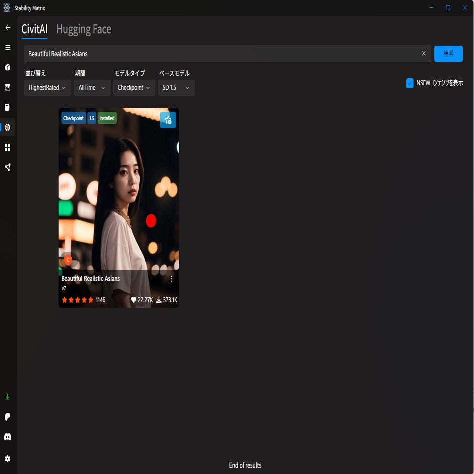Click the card title Beautiful Realistic Asians
The image size is (474, 474).
pos(91,278)
